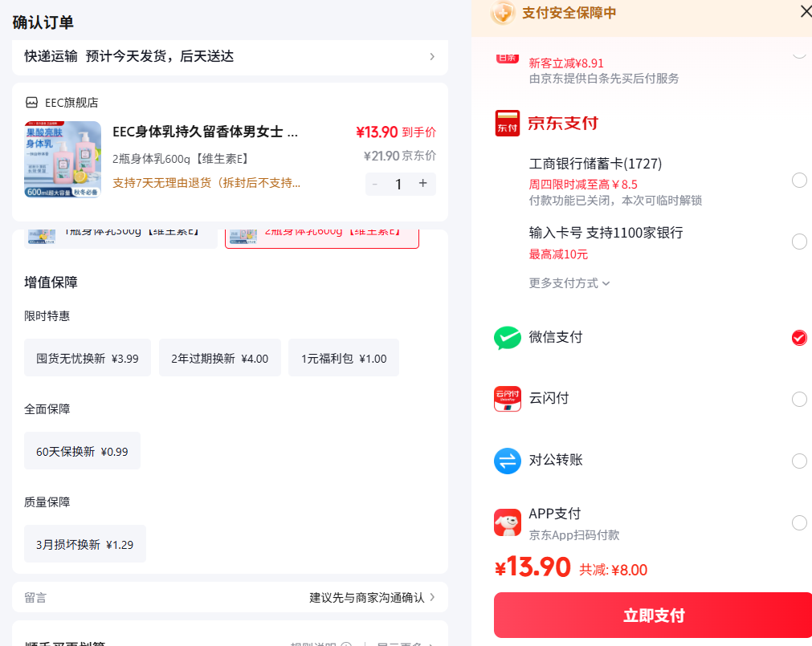Click the 对公转账 blue transfer icon
The image size is (812, 646).
(x=507, y=461)
